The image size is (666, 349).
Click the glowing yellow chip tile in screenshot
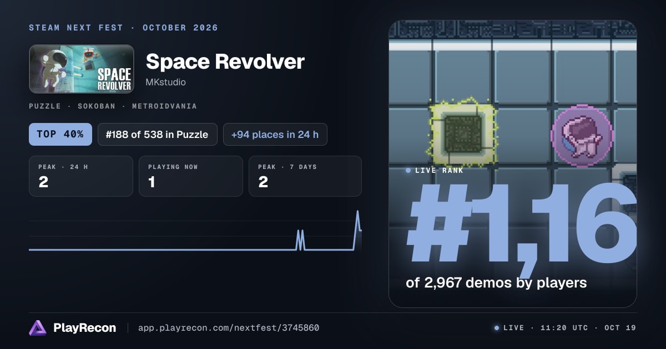tap(464, 134)
